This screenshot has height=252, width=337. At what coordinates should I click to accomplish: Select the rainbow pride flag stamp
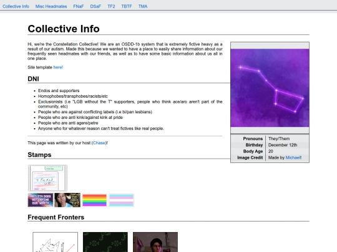point(94,200)
